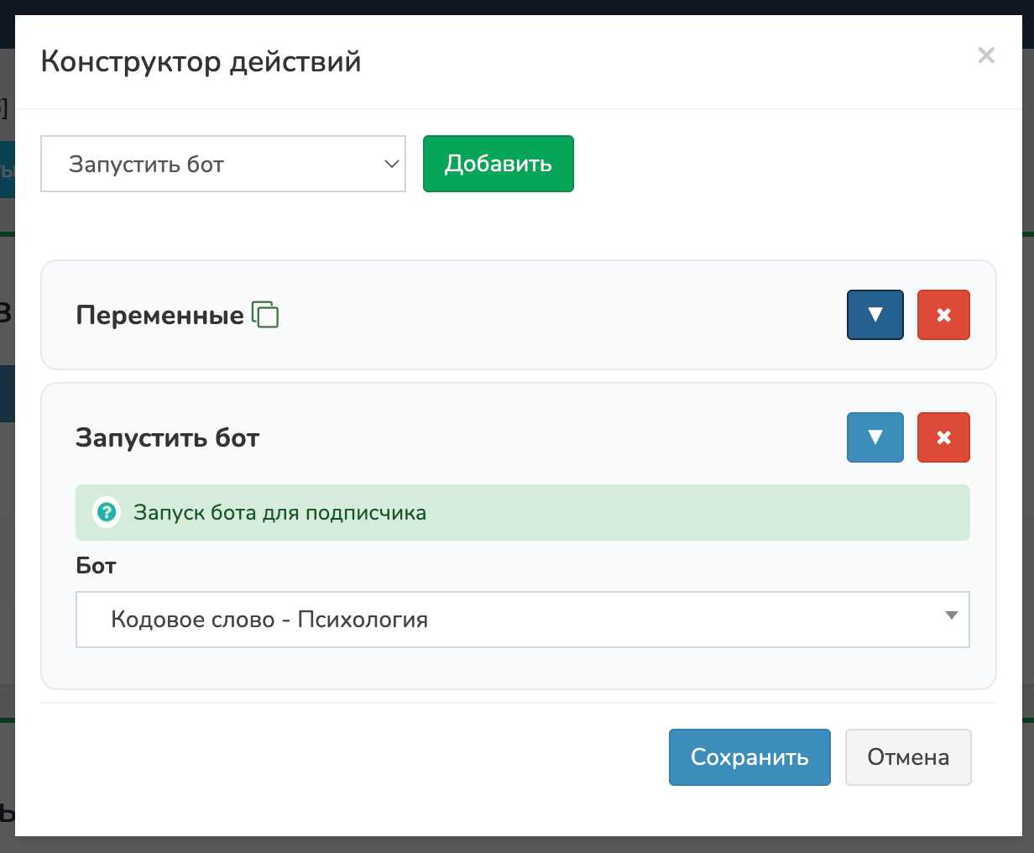Image resolution: width=1034 pixels, height=853 pixels.
Task: Click the caret triangle in Бот field
Action: pos(951,615)
